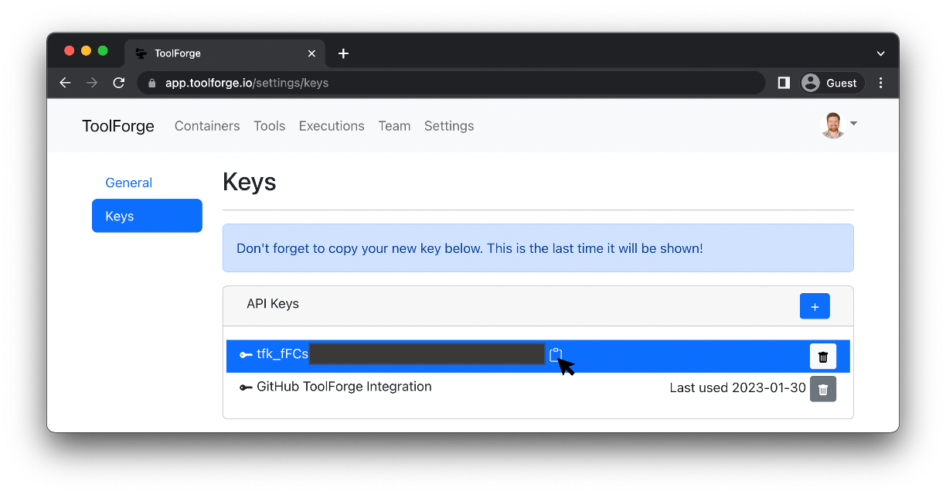
Task: Select the ToolForge browser tab
Action: point(225,53)
